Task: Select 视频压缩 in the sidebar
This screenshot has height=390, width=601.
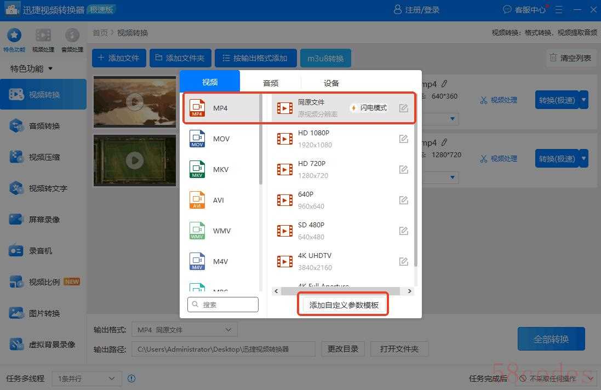Action: 43,157
